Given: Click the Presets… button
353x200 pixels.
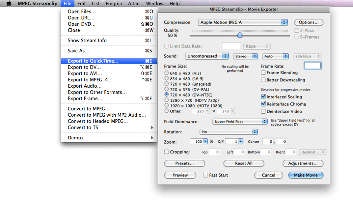Looking at the screenshot, I should (185, 163).
